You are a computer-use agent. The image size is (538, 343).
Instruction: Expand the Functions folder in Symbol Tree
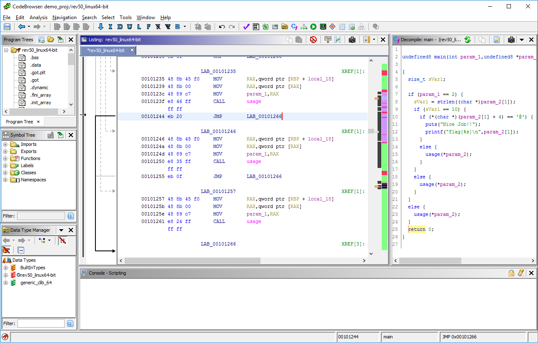[5, 158]
